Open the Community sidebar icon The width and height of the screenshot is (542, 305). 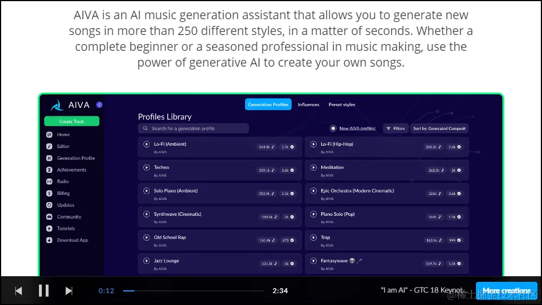coord(49,217)
